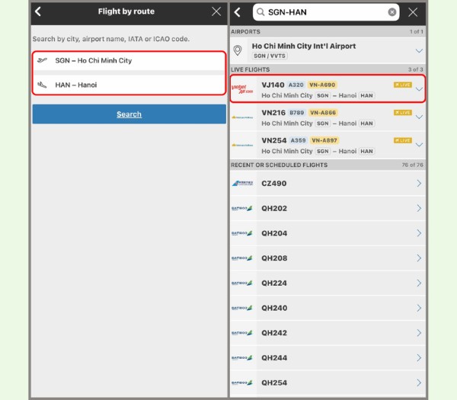Expand the VN216 live flight details
This screenshot has width=457, height=400.
(x=418, y=117)
